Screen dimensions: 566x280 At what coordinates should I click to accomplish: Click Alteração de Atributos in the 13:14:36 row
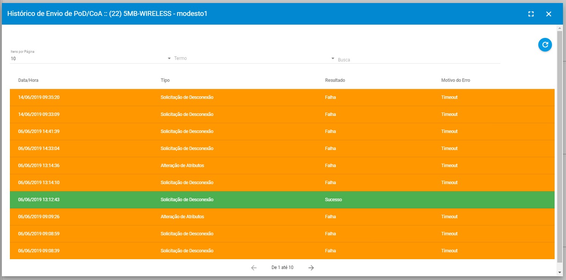182,166
